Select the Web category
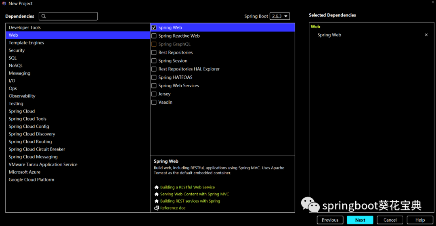436x226 pixels. (78, 35)
